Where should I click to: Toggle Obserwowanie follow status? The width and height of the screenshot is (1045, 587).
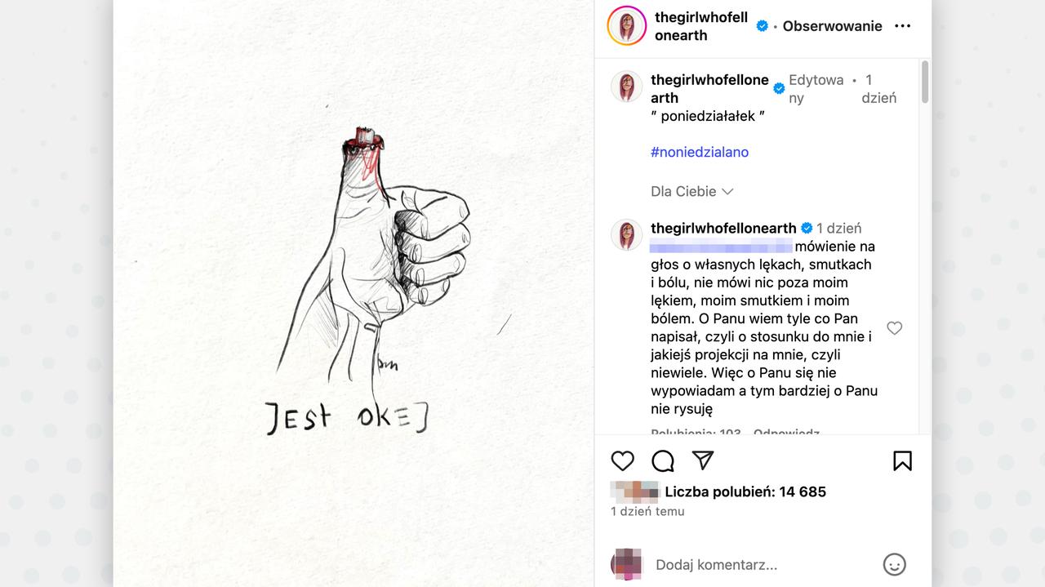click(x=832, y=26)
